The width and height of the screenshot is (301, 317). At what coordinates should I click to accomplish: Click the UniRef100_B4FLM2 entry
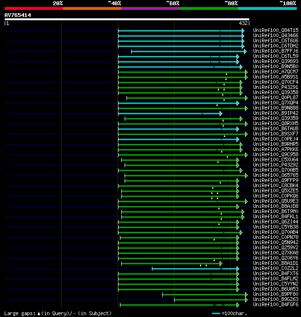276,279
